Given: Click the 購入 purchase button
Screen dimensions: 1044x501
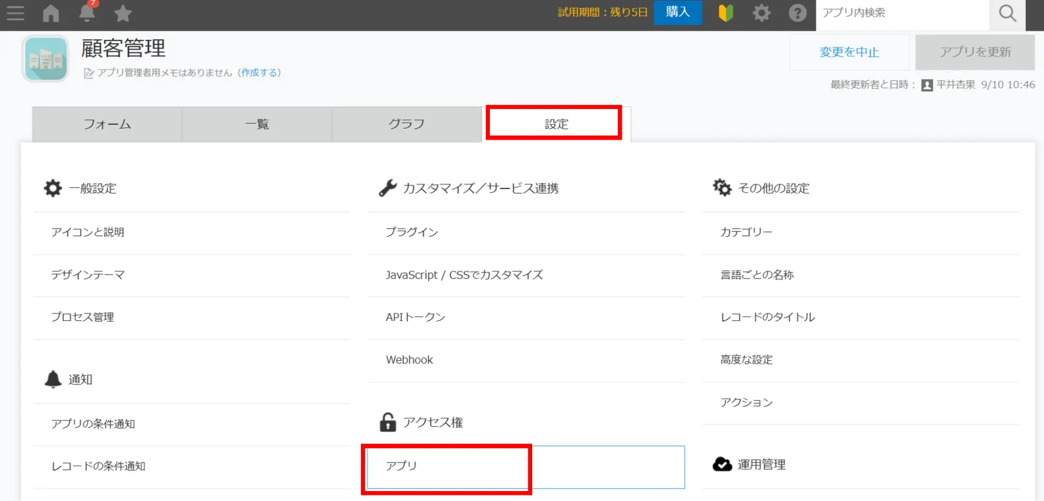Looking at the screenshot, I should coord(677,12).
